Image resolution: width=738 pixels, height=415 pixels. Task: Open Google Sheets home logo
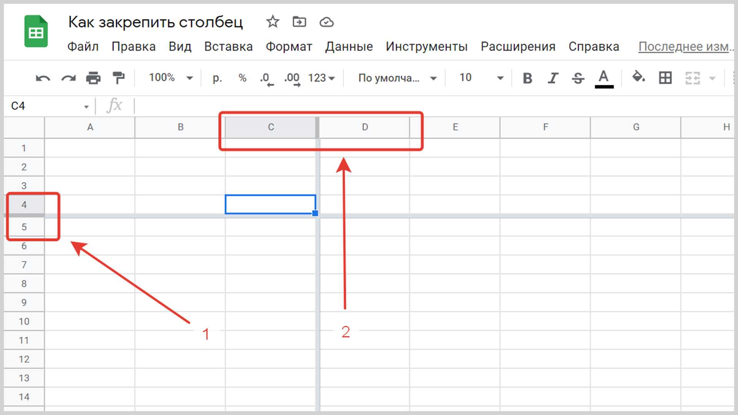click(36, 32)
